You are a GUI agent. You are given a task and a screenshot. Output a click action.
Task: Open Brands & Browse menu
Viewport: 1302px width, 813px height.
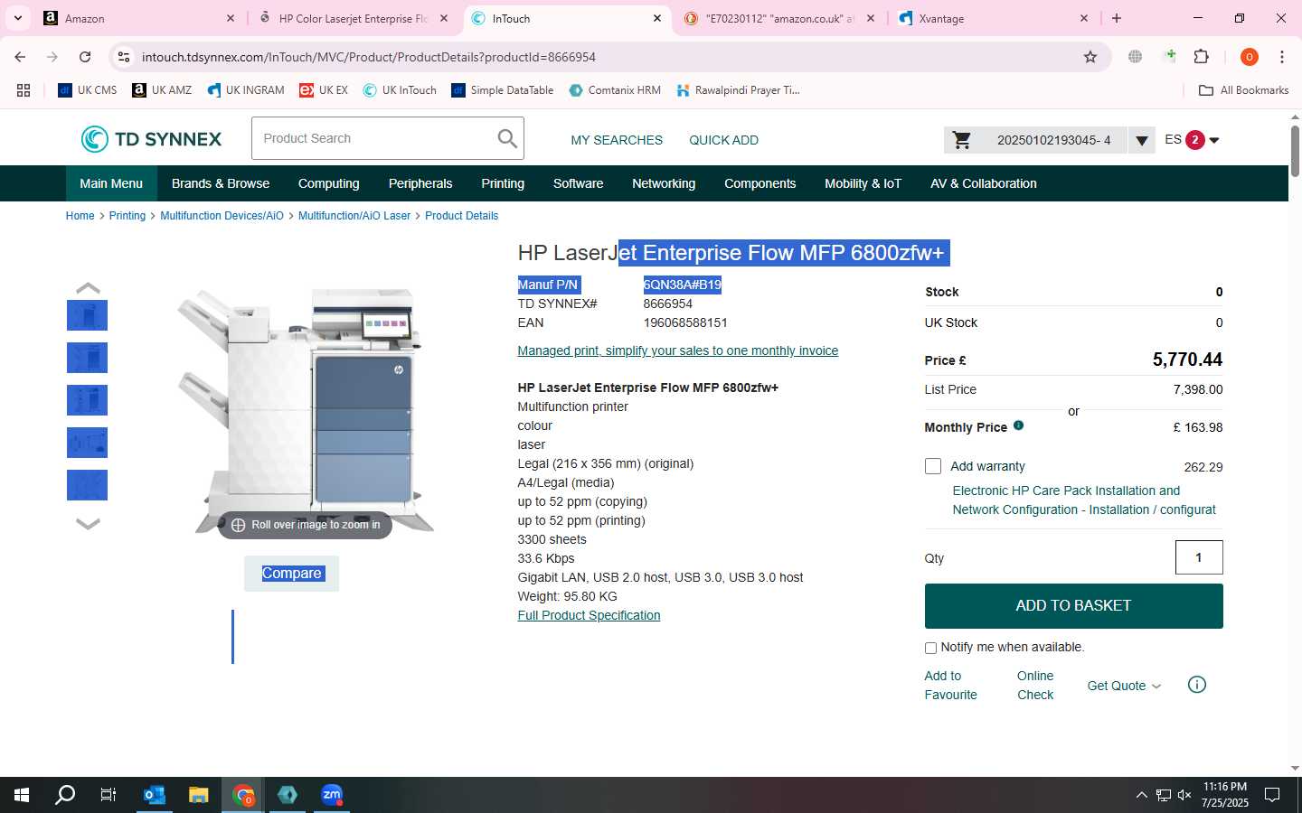point(221,183)
